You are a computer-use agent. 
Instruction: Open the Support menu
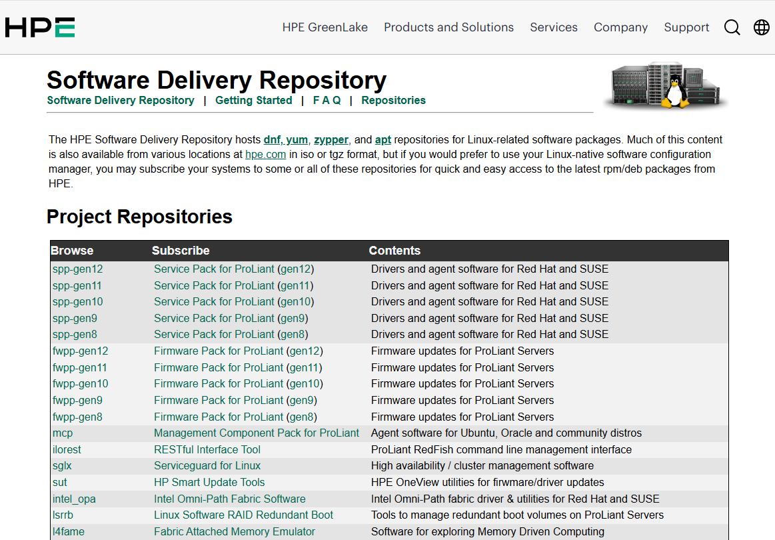(686, 27)
